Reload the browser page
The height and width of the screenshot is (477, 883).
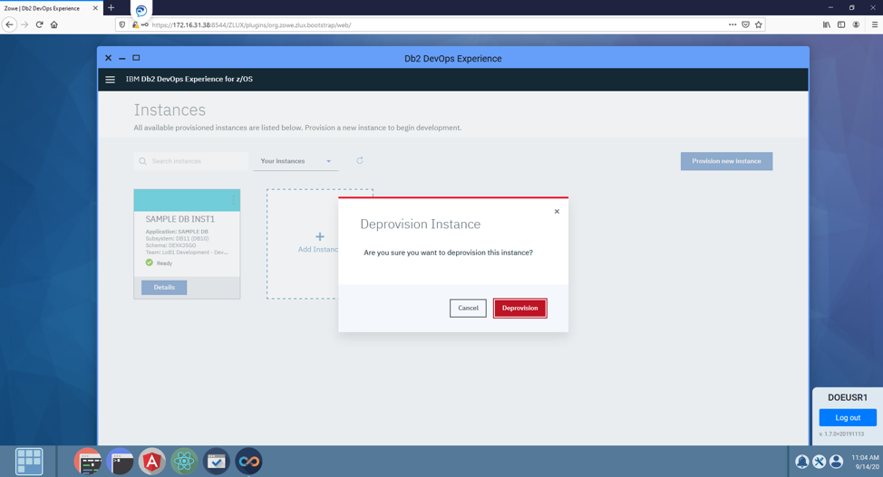[39, 24]
